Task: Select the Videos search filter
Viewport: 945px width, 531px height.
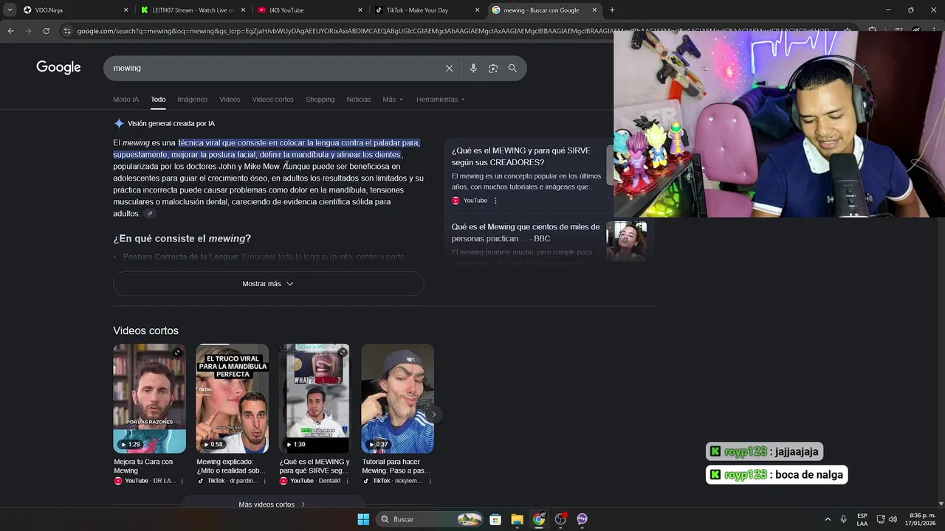Action: pyautogui.click(x=230, y=100)
